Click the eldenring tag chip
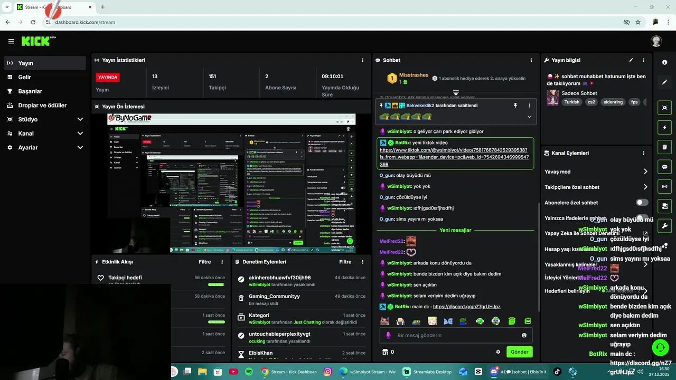This screenshot has height=380, width=676. pyautogui.click(x=613, y=102)
